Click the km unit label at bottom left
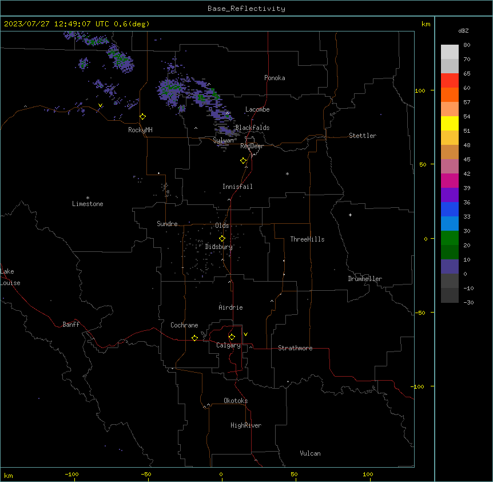 pos(9,475)
